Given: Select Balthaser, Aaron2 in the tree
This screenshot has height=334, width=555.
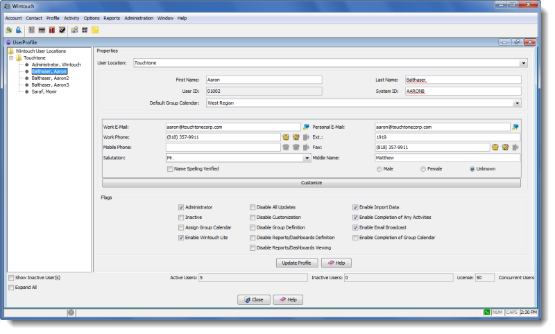Looking at the screenshot, I should 50,78.
